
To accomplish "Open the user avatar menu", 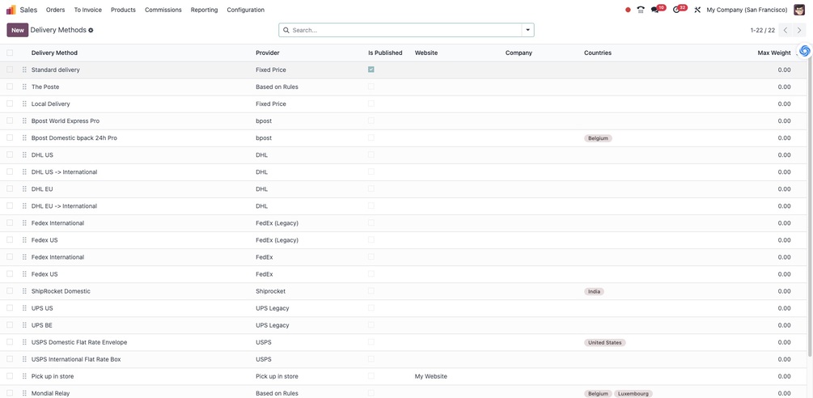I will 799,10.
